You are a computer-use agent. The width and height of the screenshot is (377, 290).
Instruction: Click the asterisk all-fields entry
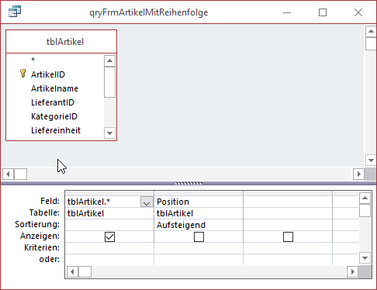click(33, 60)
